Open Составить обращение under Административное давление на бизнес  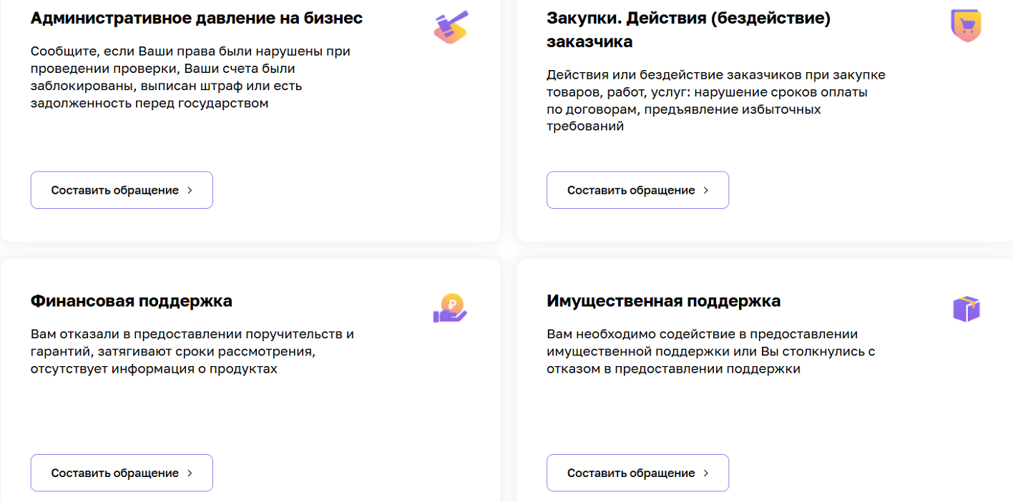click(x=122, y=190)
